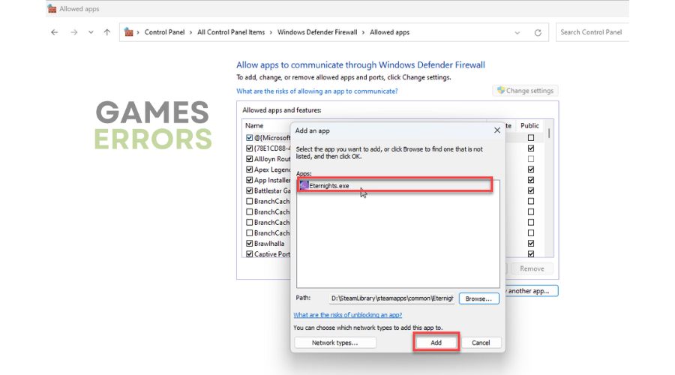
Task: Click the Search Control Panel field
Action: 592,32
